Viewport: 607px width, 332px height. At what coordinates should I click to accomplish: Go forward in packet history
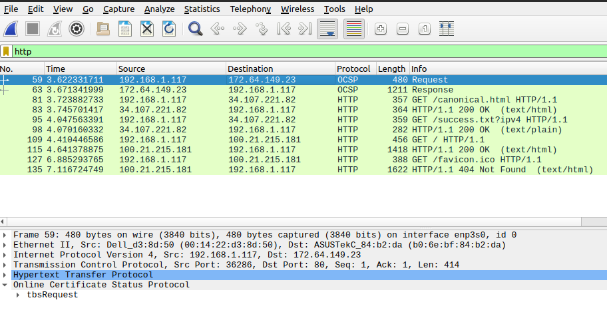click(240, 29)
